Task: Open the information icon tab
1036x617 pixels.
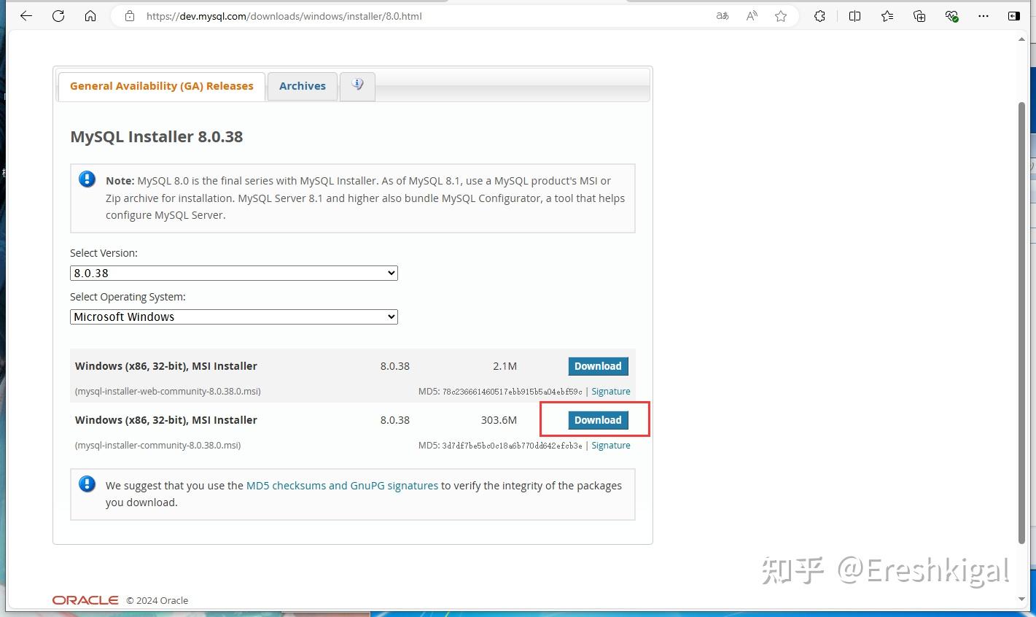Action: (357, 86)
